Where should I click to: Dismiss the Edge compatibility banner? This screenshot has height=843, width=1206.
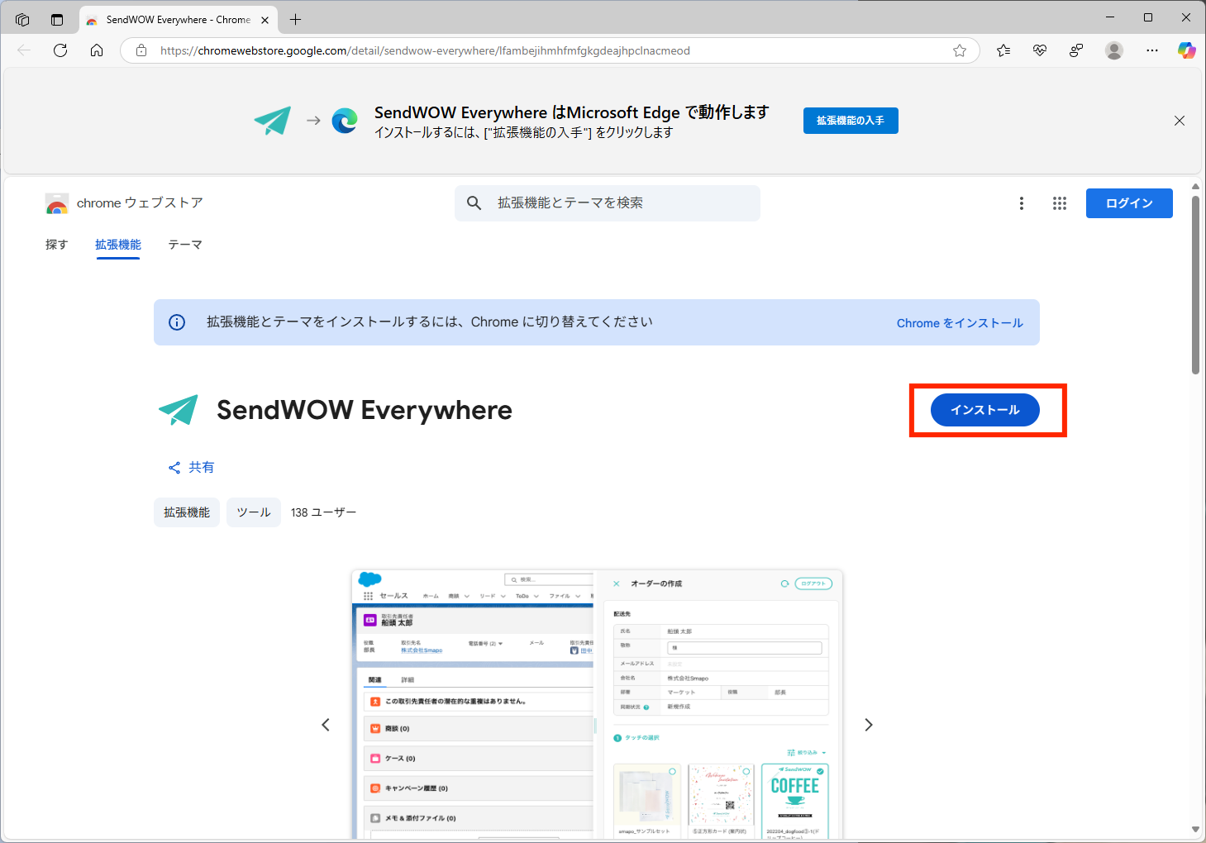(x=1180, y=121)
